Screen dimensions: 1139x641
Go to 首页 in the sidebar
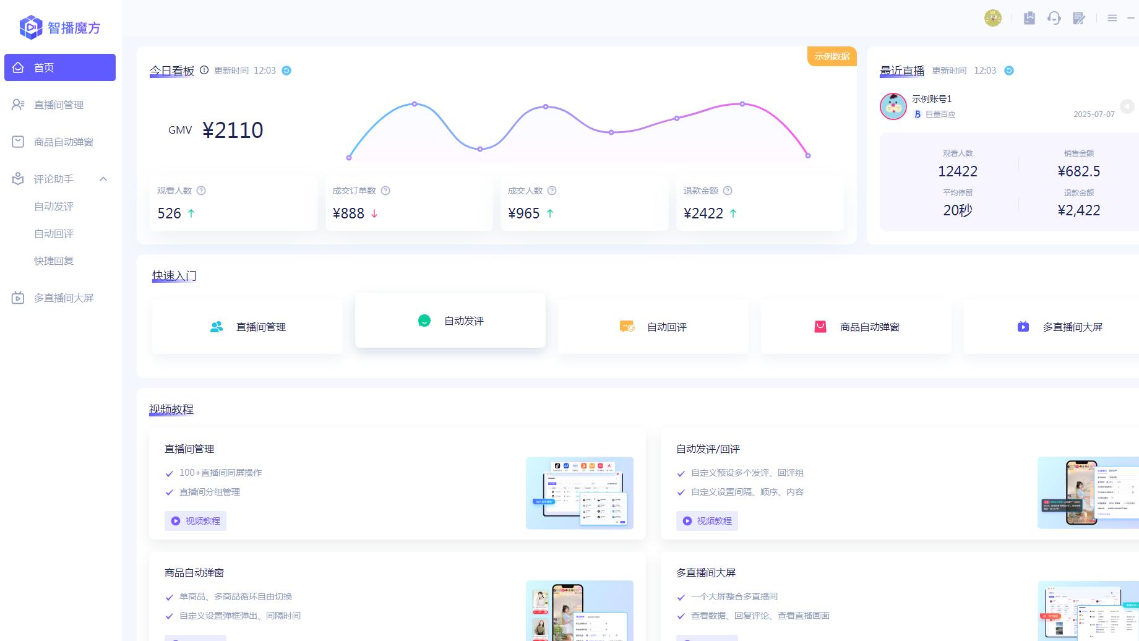[60, 67]
